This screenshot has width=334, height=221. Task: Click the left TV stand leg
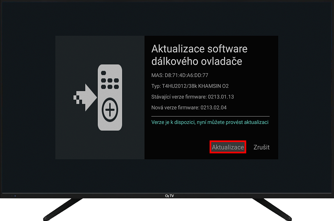[x=63, y=209]
